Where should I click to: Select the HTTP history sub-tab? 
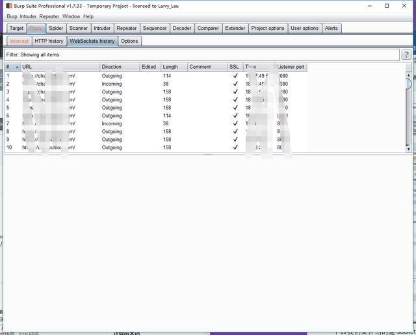[49, 41]
